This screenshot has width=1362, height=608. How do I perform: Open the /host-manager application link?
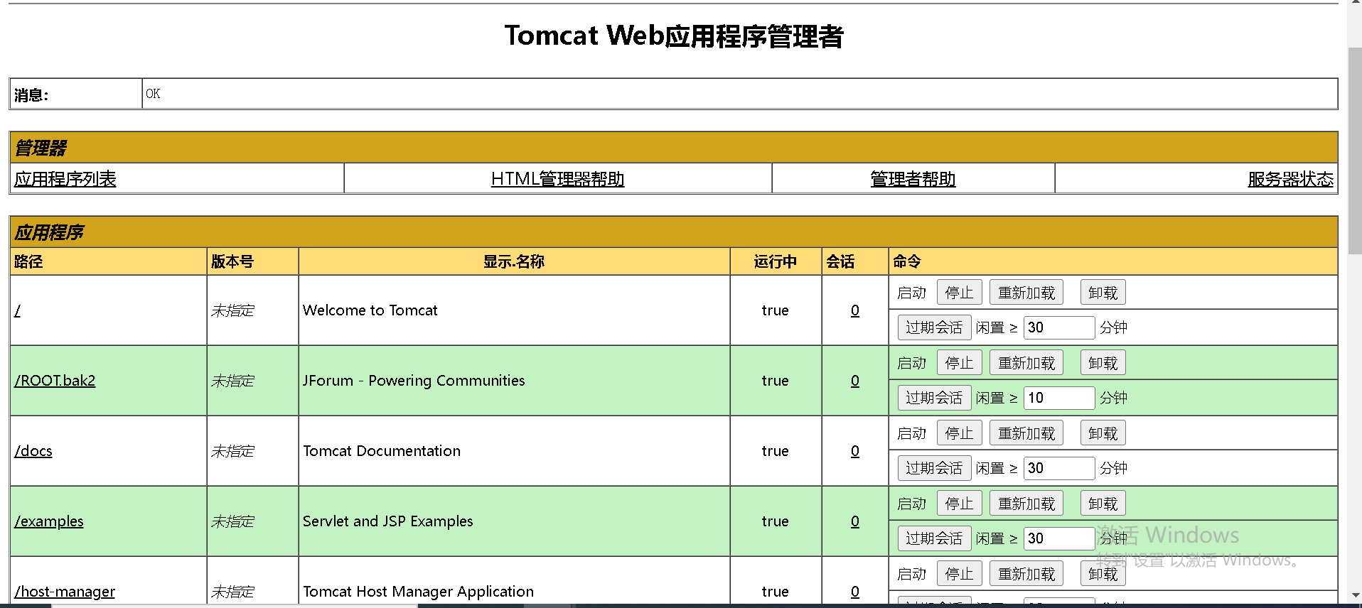tap(65, 592)
